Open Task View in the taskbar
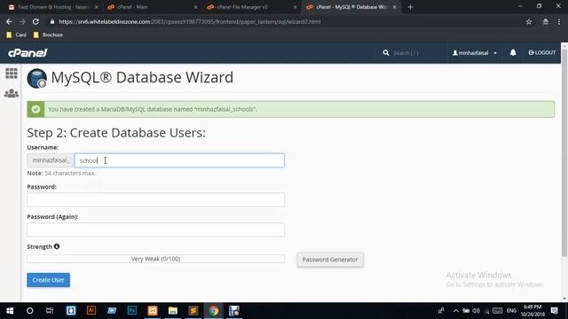Viewport: 568px width, 319px height. pyautogui.click(x=50, y=311)
